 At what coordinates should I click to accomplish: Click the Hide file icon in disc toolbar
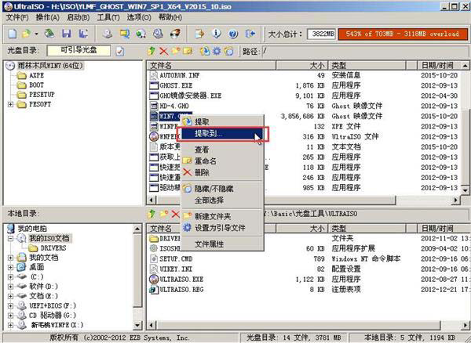(x=228, y=51)
